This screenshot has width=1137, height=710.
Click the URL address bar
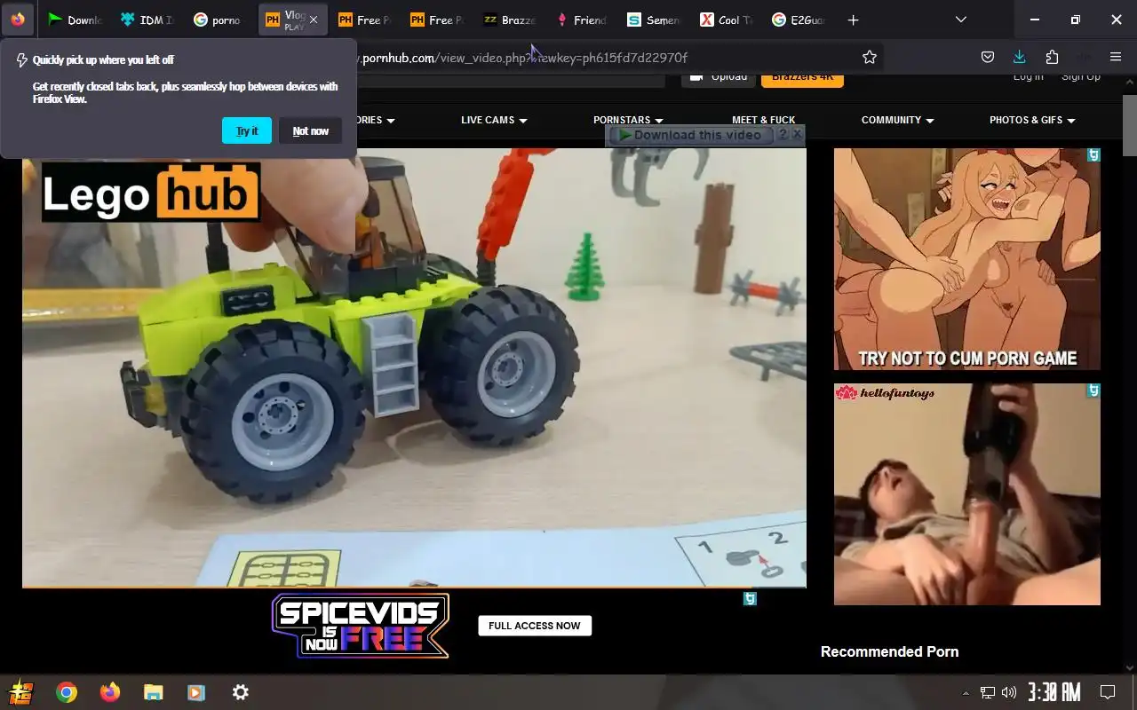[604, 58]
